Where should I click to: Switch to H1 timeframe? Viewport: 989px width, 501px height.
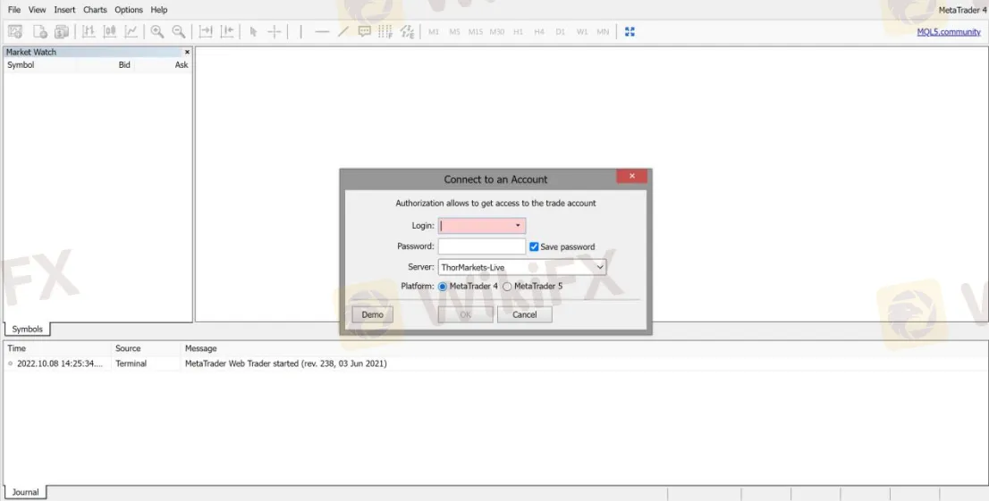coord(518,31)
